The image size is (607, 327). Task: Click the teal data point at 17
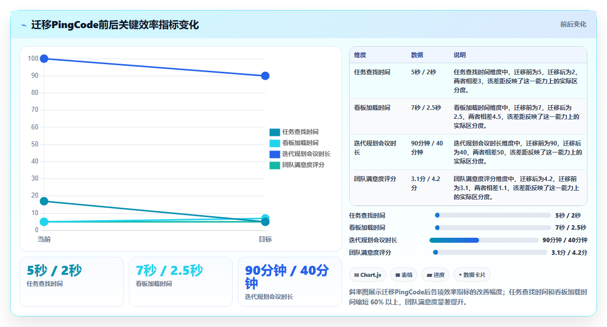[x=44, y=201]
